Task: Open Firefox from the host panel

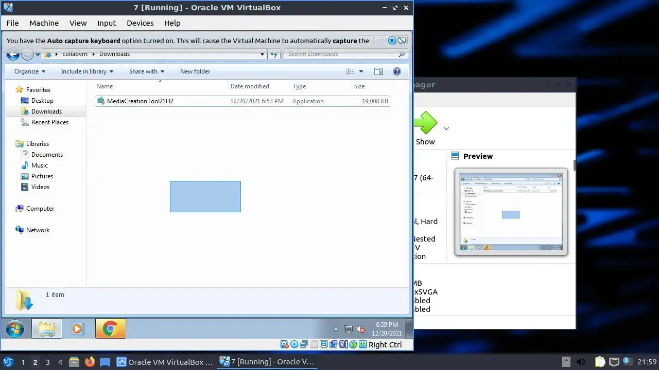Action: click(90, 362)
